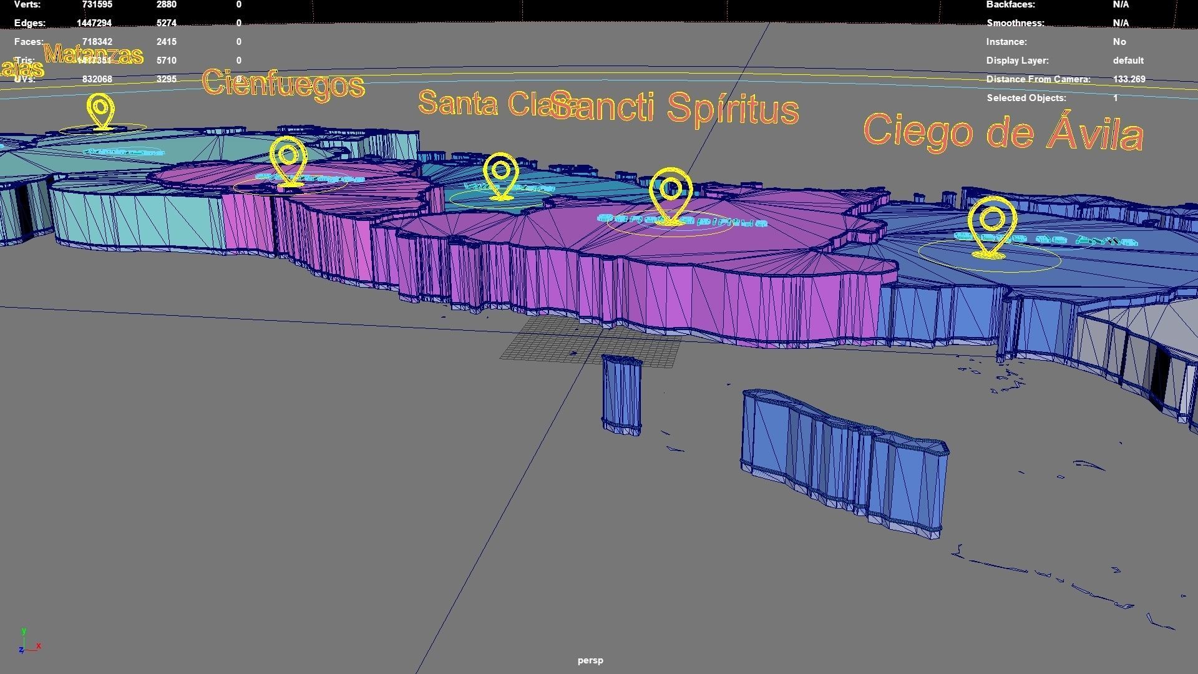This screenshot has height=674, width=1198.
Task: Select the Cienfuegos location pin icon
Action: 288,159
